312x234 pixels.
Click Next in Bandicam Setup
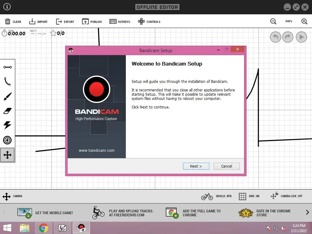(x=196, y=166)
